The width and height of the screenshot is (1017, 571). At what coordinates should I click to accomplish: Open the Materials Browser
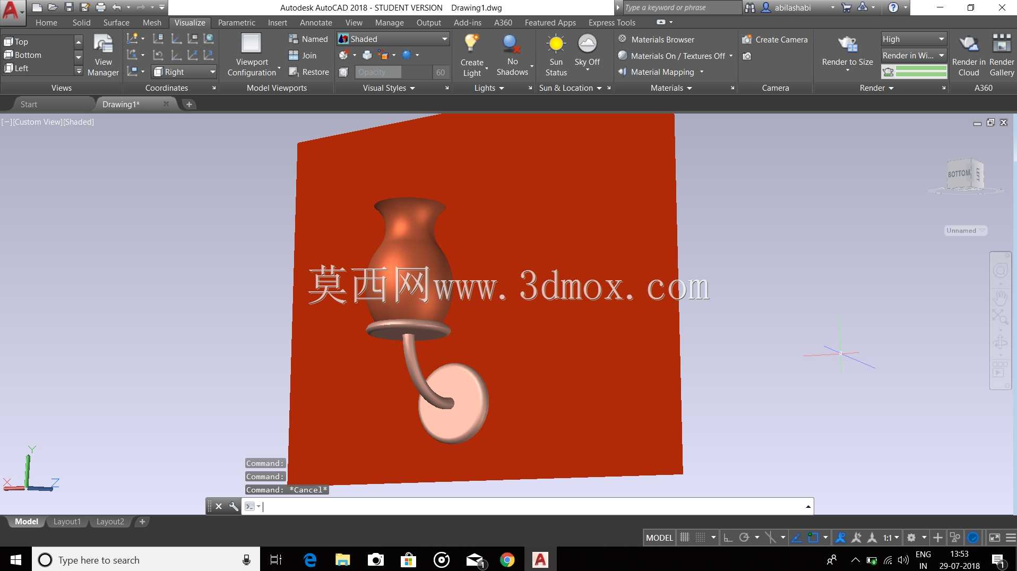click(x=656, y=39)
